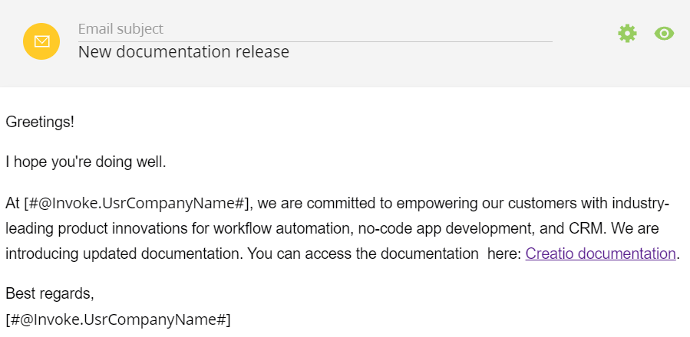Screen dimensions: 690x337
Task: Click the yellow envelope email icon
Action: [41, 41]
